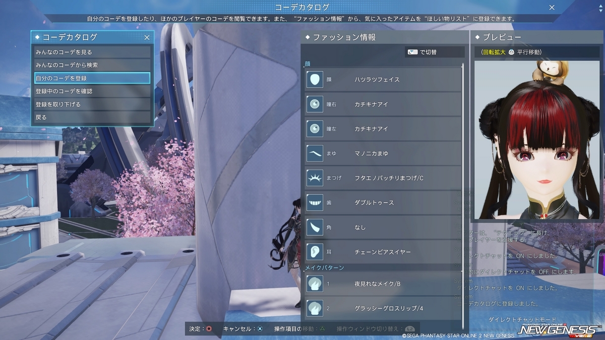Click the triangle icon after 操作項目の移動
The width and height of the screenshot is (605, 340).
click(322, 329)
